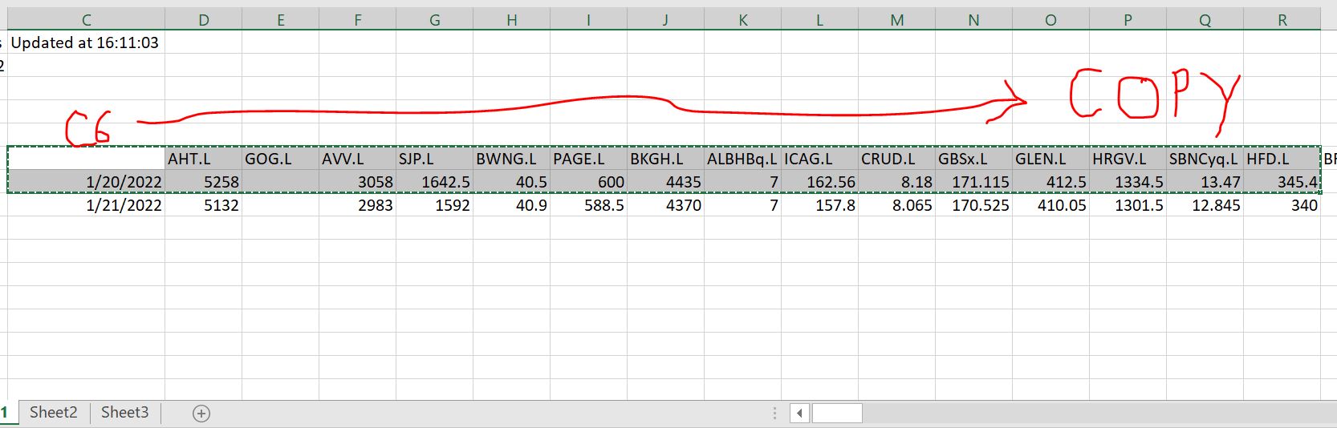This screenshot has width=1337, height=428.
Task: Select cell with value 1592
Action: pyautogui.click(x=434, y=205)
